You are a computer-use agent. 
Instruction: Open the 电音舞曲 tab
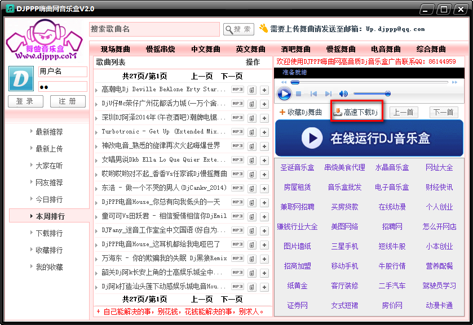pyautogui.click(x=386, y=49)
